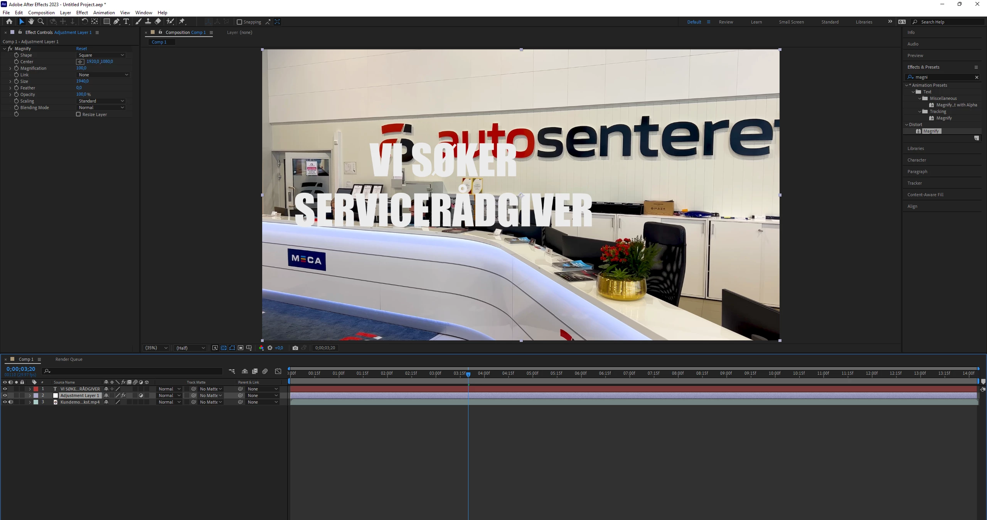Viewport: 987px width, 520px height.
Task: Enable the Snapping checkbox
Action: [x=239, y=22]
